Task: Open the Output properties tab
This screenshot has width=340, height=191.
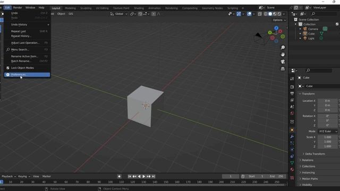Action: [292, 93]
